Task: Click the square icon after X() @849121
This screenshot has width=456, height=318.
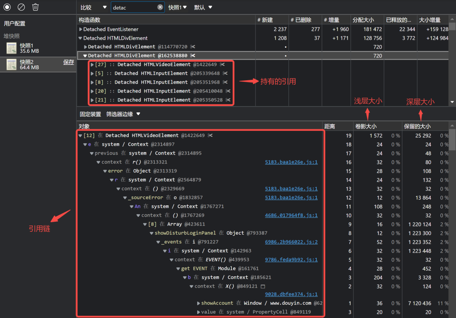Action: [263, 287]
